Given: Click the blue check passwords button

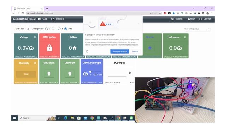Looking at the screenshot, I should point(120,52).
